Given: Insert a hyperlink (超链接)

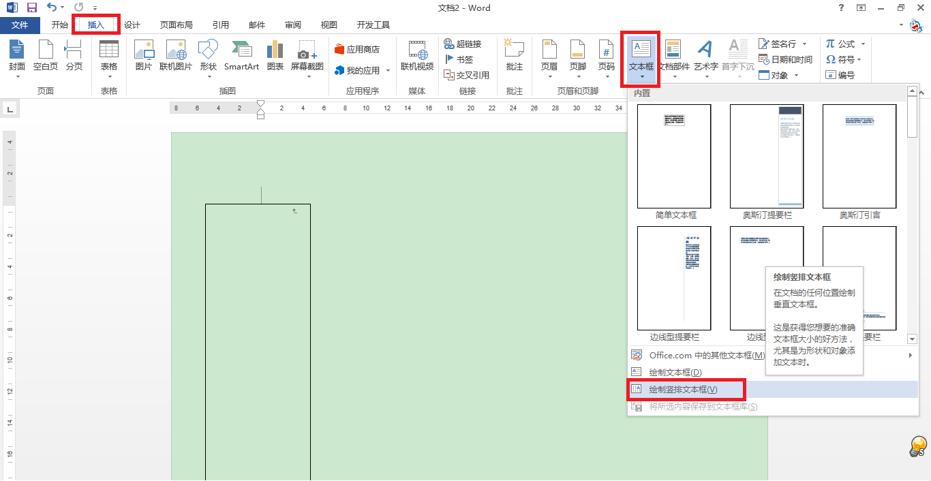Looking at the screenshot, I should click(463, 44).
